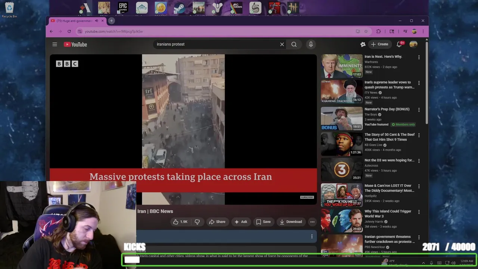Go back in the browser
Screen dimensions: 478x269
tap(52, 31)
